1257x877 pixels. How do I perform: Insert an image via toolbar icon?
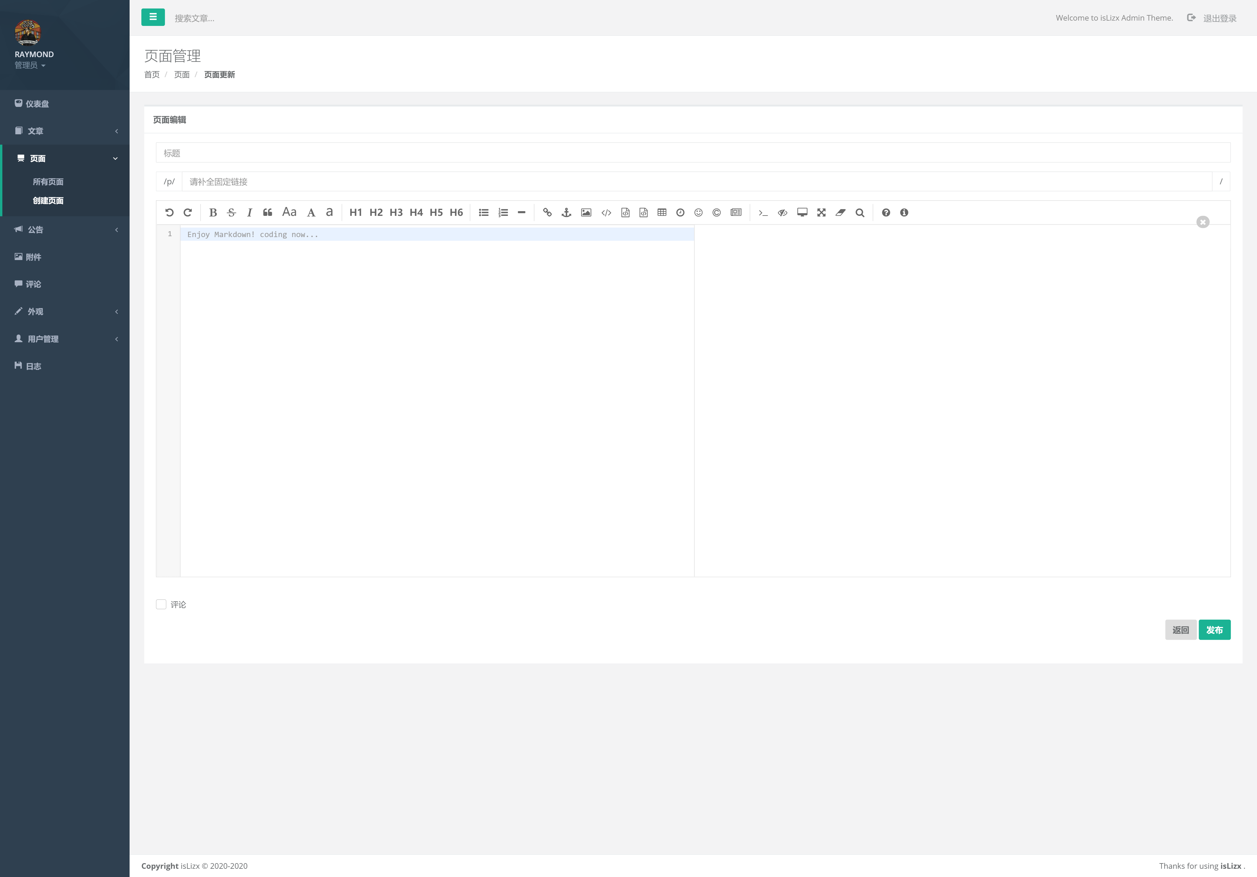(x=586, y=212)
